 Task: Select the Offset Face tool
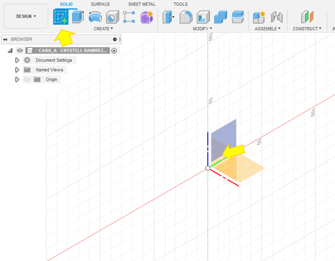coord(238,17)
